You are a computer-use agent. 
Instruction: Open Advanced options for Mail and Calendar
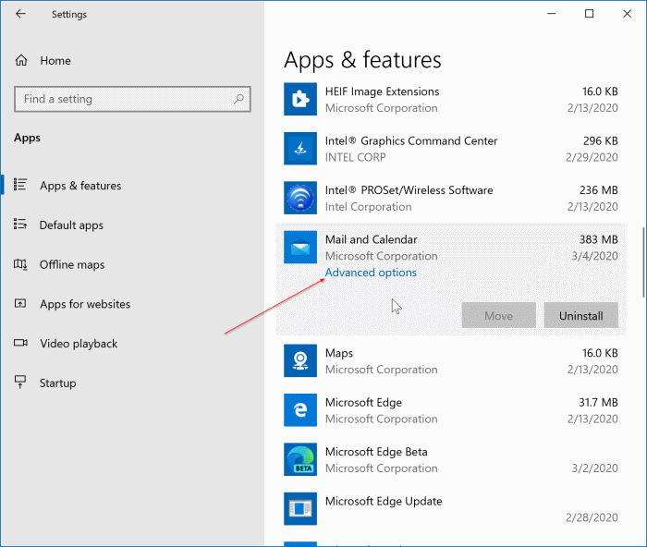pos(371,273)
